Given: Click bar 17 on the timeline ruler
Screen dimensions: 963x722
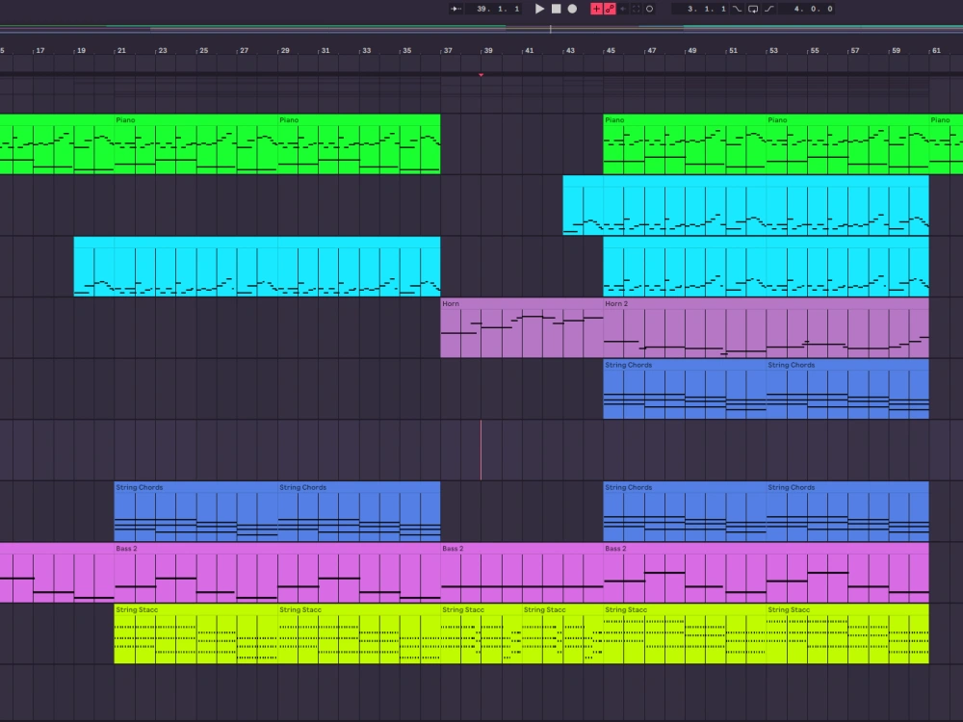Looking at the screenshot, I should (39, 50).
